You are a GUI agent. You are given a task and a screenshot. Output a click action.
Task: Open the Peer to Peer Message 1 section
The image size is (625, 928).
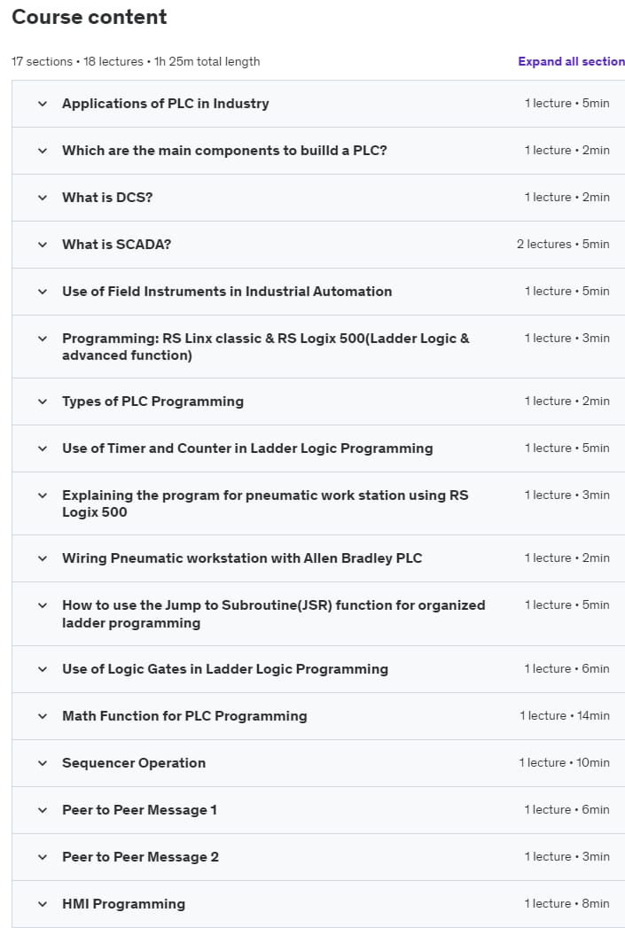click(x=139, y=810)
